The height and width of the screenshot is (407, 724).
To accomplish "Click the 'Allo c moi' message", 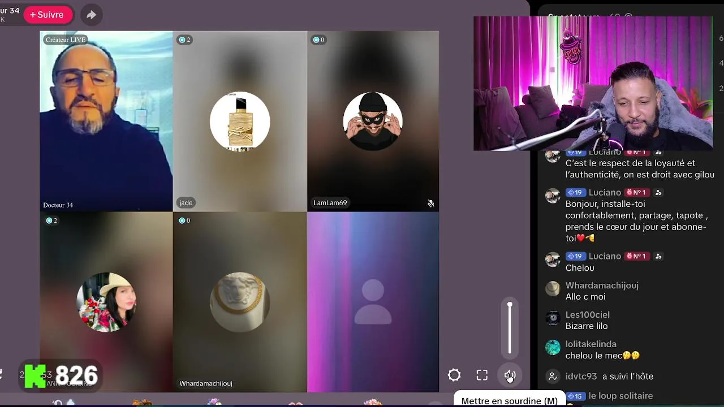I will click(x=585, y=297).
